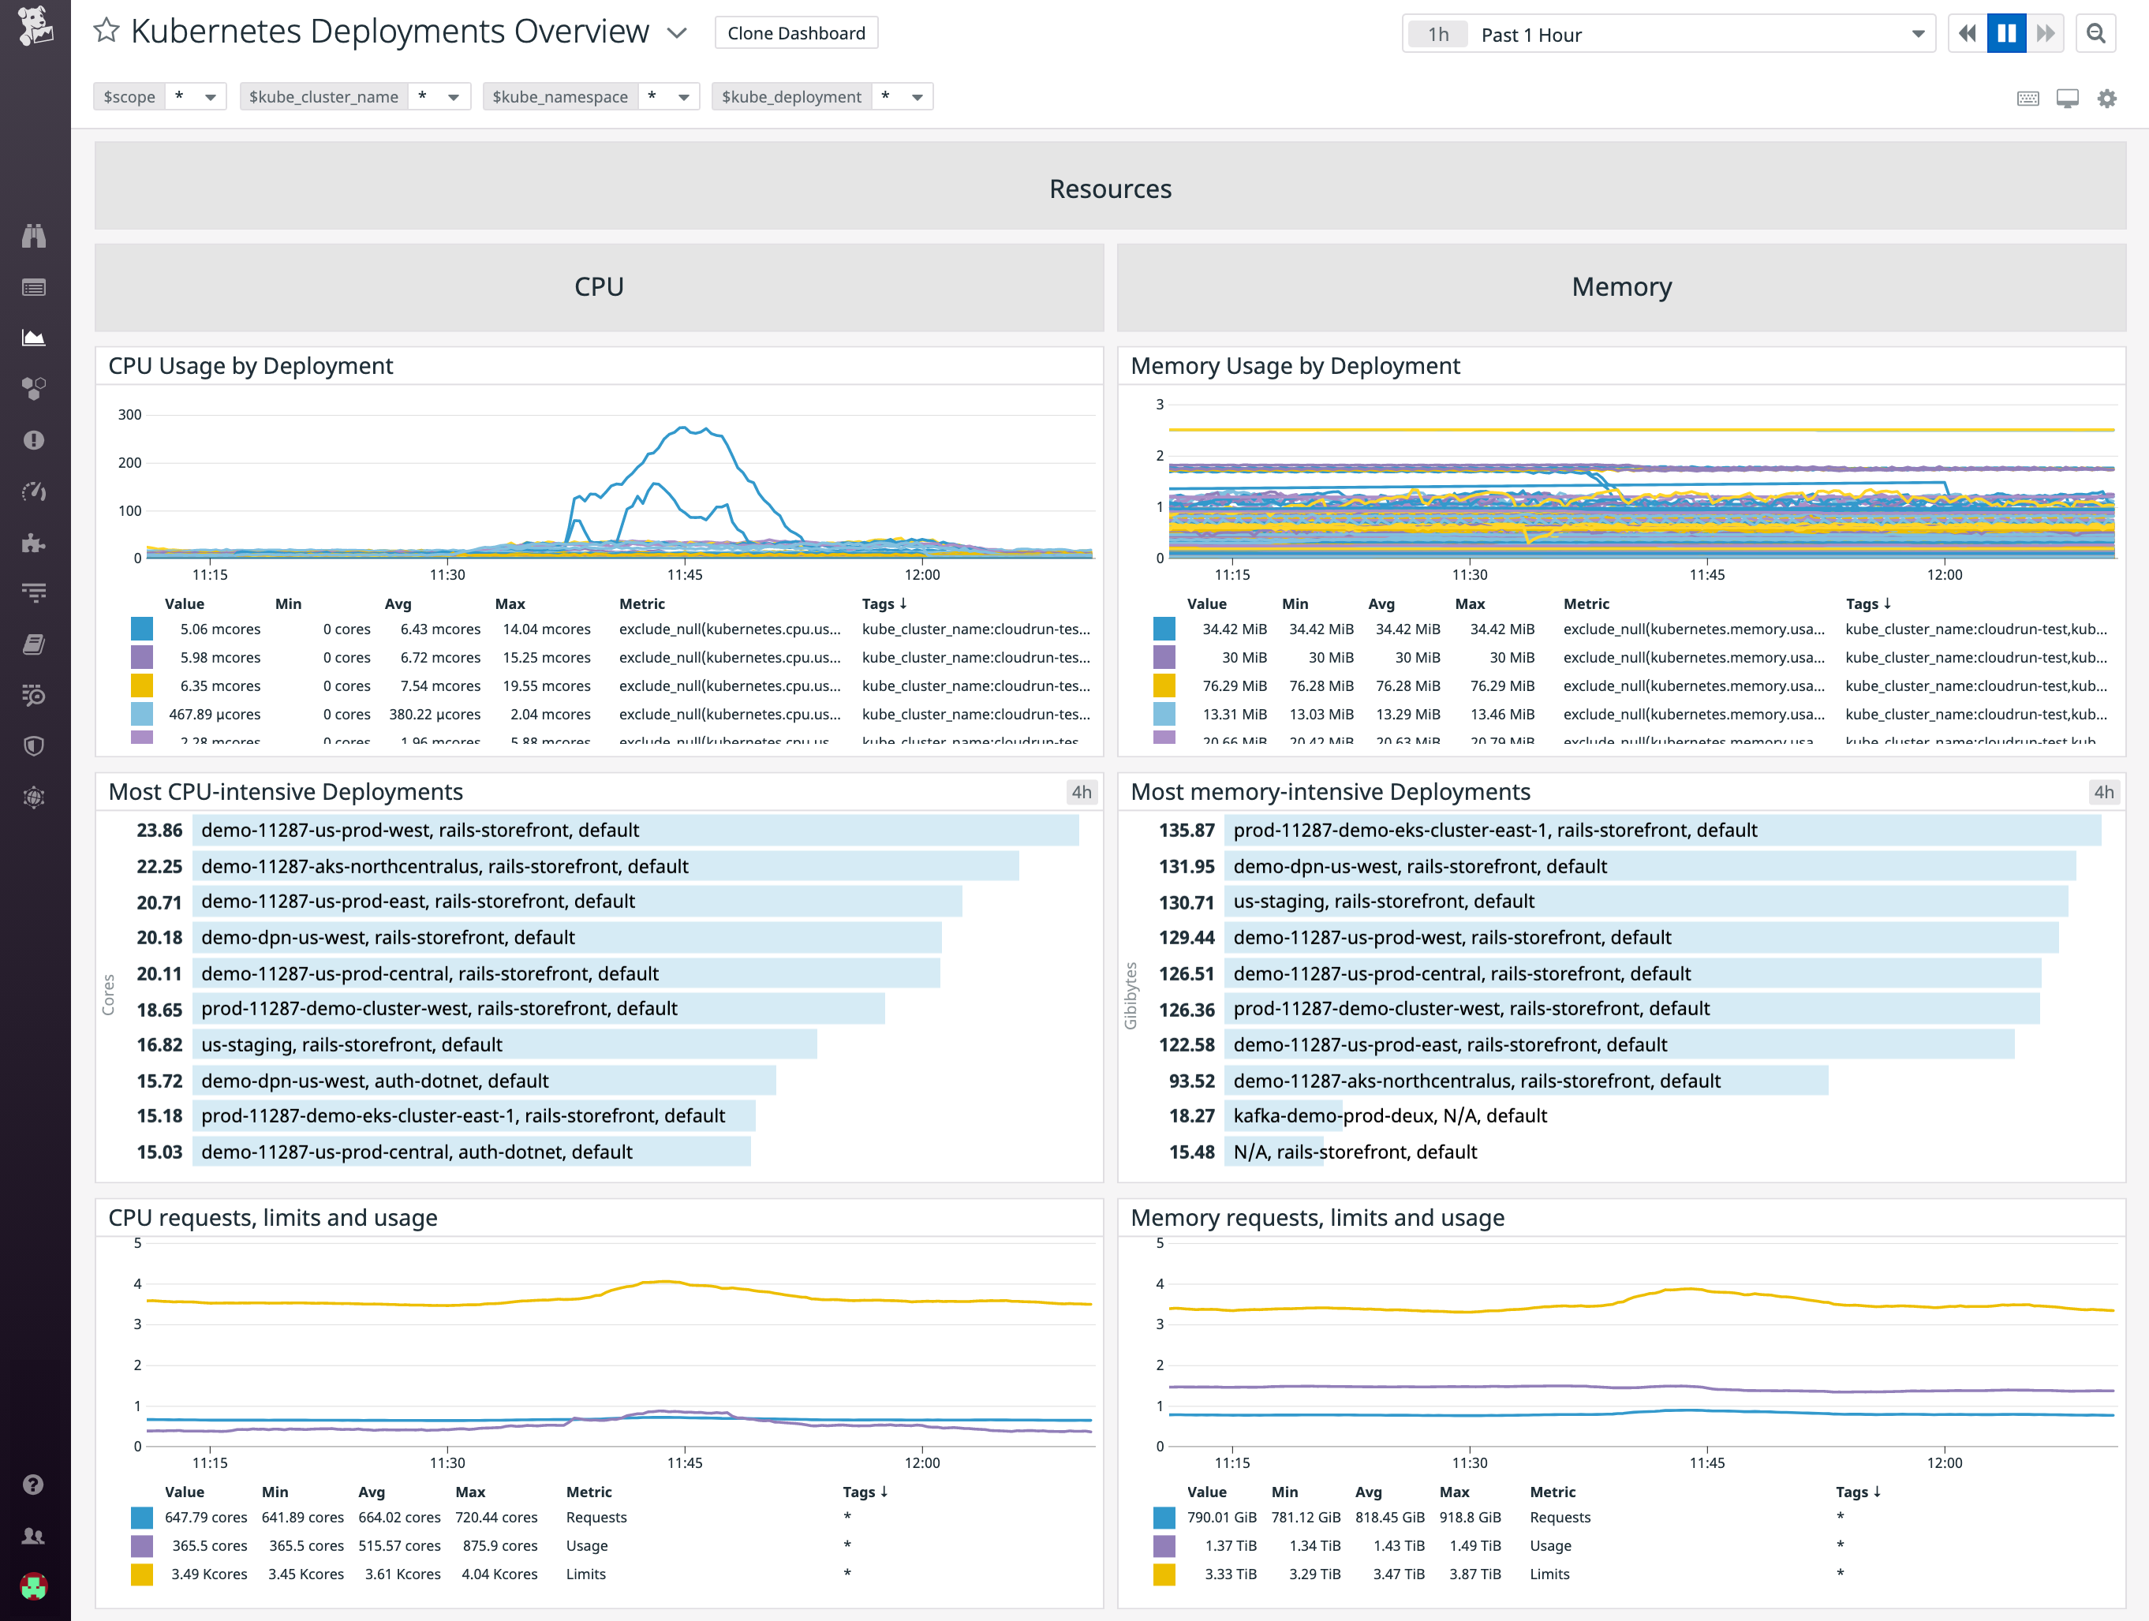Open Watchdog via the binoculars sidebar icon
Viewport: 2149px width, 1621px height.
coord(34,235)
